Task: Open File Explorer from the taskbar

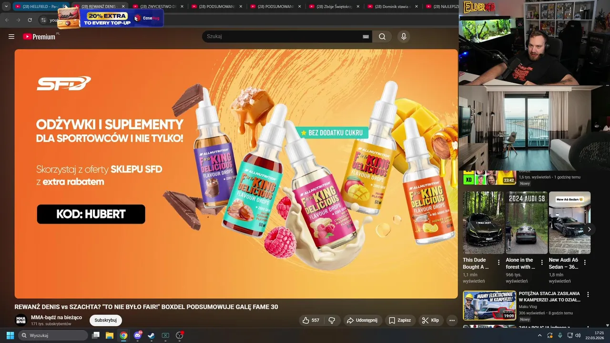Action: (x=110, y=335)
